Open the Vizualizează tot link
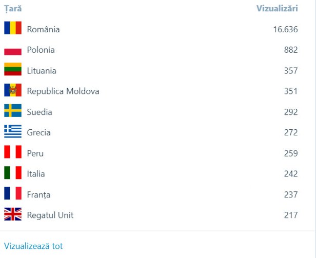The width and height of the screenshot is (316, 258). [33, 246]
